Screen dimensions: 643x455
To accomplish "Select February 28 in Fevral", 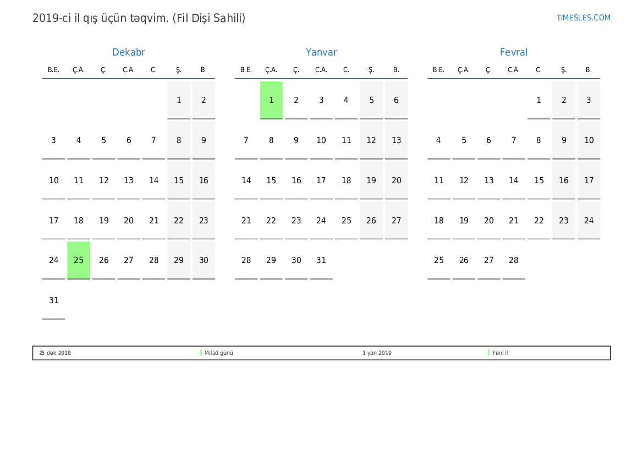I will pos(513,260).
